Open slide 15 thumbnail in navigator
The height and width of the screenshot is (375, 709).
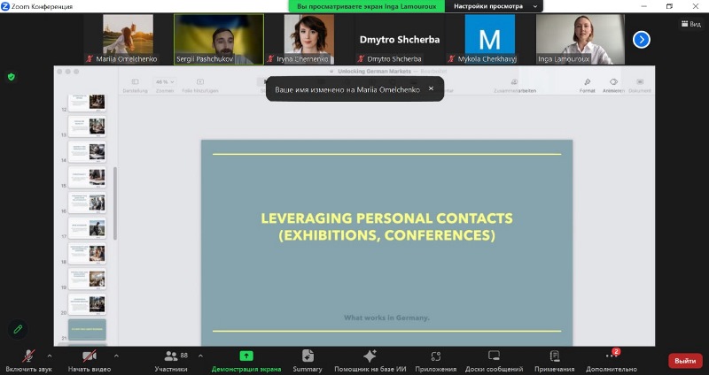pos(87,178)
